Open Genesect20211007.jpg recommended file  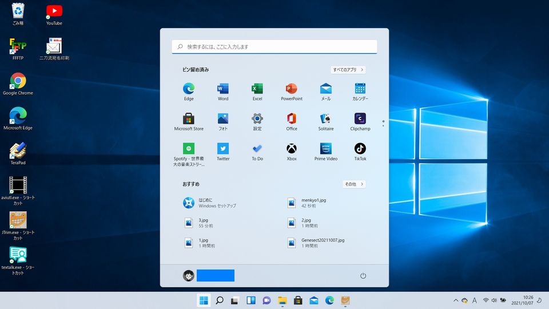click(322, 243)
